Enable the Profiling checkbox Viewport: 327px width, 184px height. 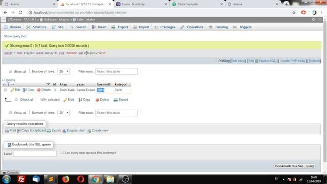215,61
